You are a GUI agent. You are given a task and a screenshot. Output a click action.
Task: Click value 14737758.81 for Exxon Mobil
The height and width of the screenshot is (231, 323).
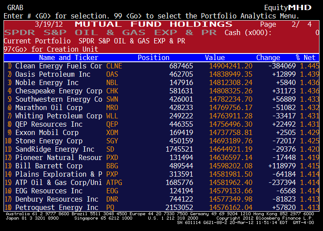tap(231, 132)
